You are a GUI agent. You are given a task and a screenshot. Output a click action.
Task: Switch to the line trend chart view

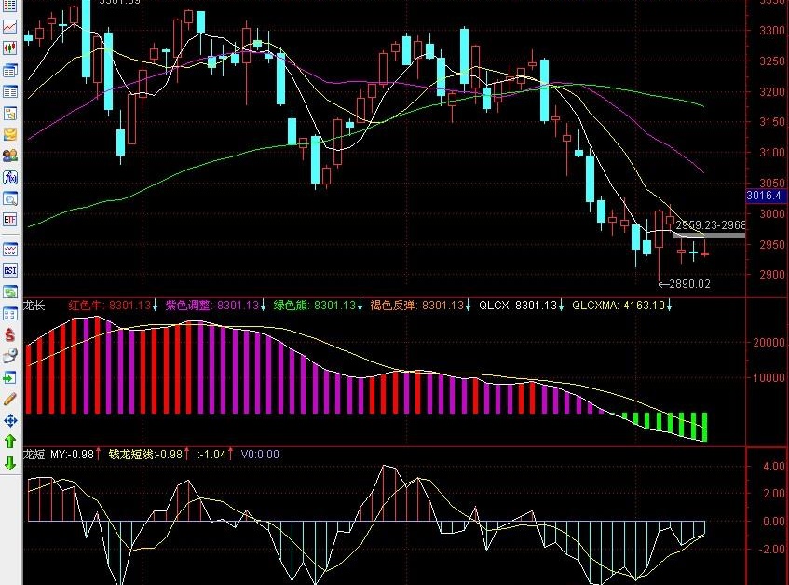click(10, 27)
